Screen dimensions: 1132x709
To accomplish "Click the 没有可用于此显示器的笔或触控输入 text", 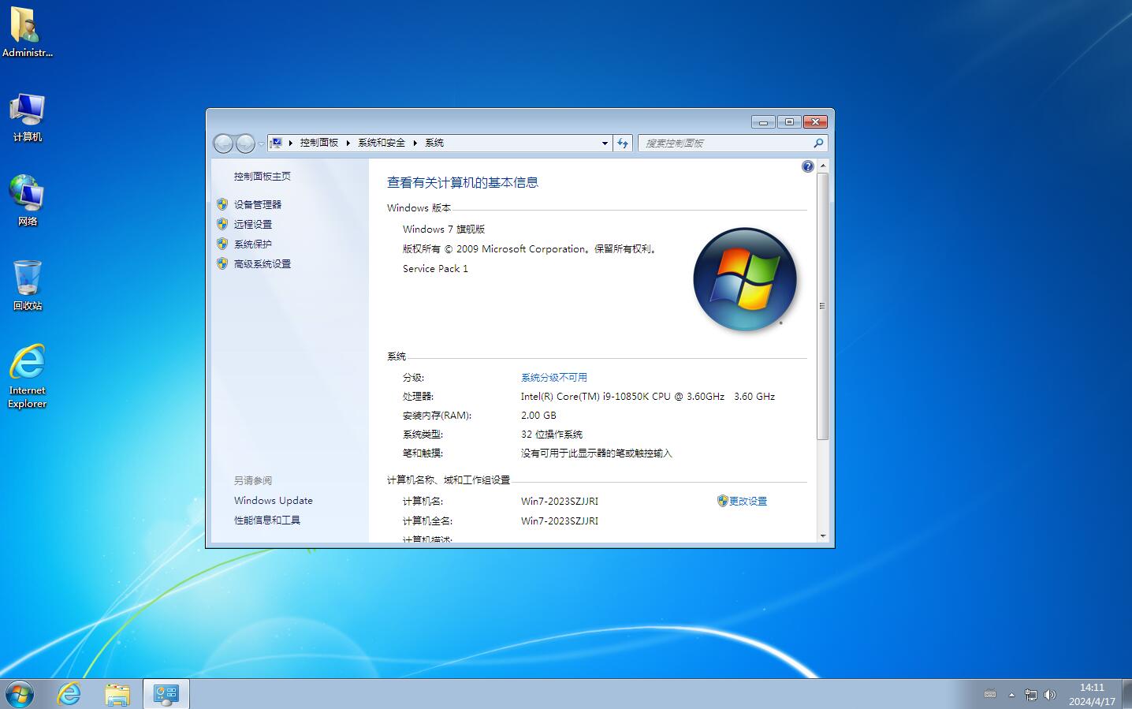I will coord(597,453).
